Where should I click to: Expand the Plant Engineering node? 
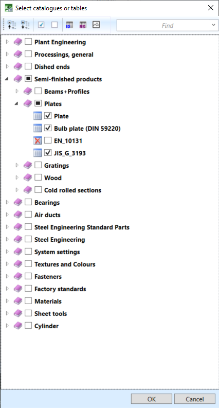tap(7, 42)
